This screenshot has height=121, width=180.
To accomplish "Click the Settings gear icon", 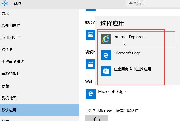I will coord(5,3).
